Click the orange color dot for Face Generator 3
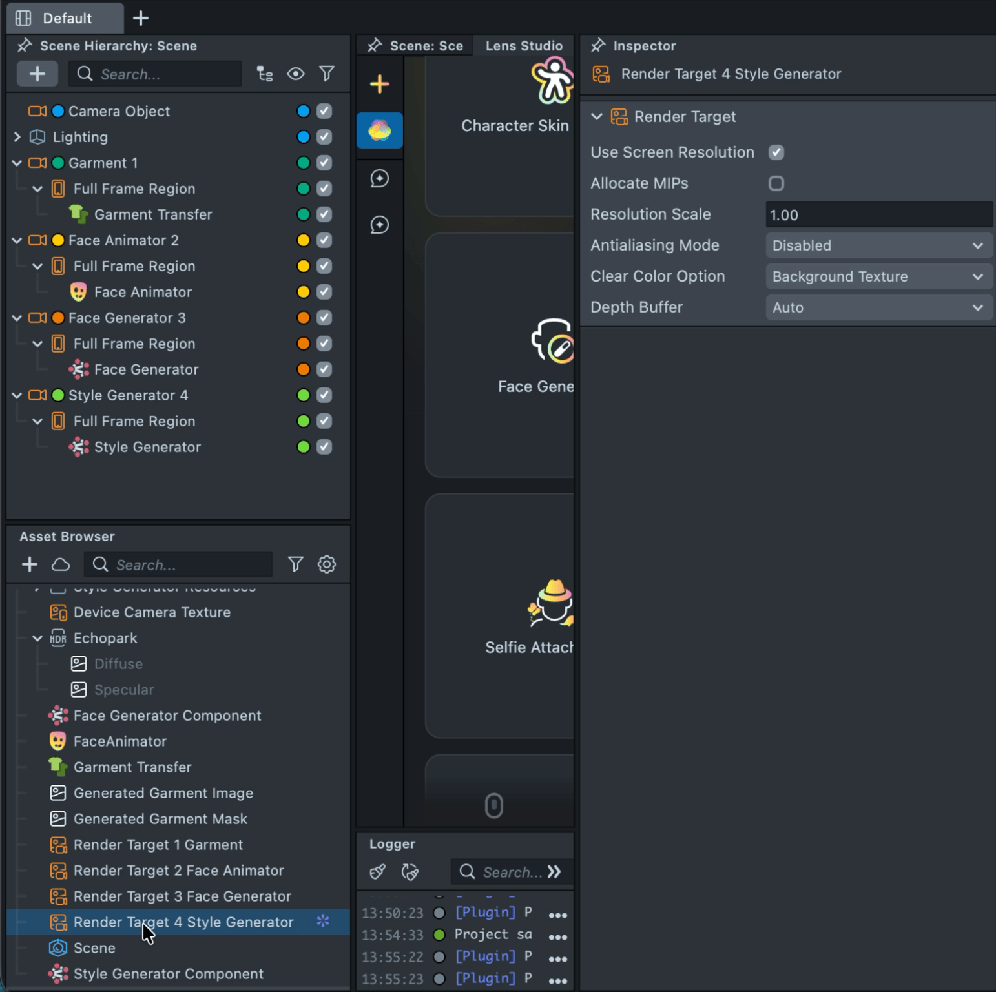Image resolution: width=996 pixels, height=992 pixels. coord(304,318)
